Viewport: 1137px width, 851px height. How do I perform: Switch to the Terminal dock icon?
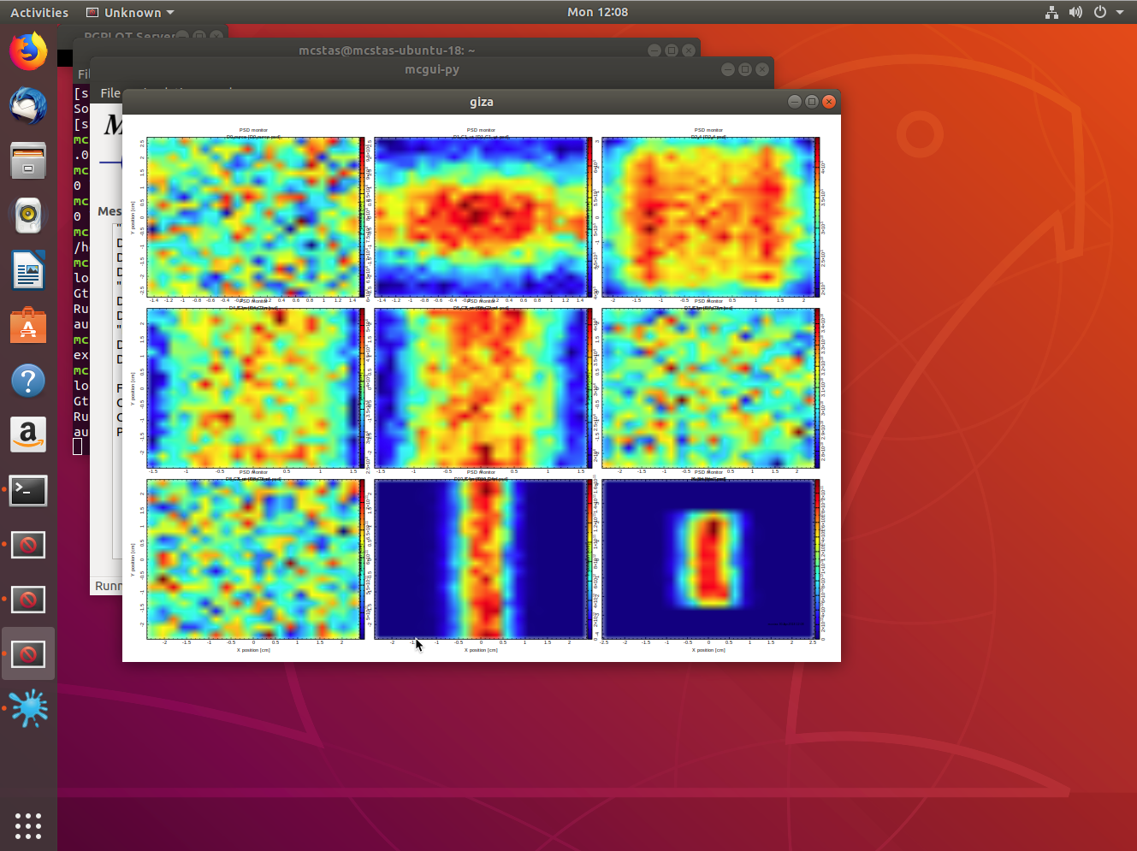[28, 490]
